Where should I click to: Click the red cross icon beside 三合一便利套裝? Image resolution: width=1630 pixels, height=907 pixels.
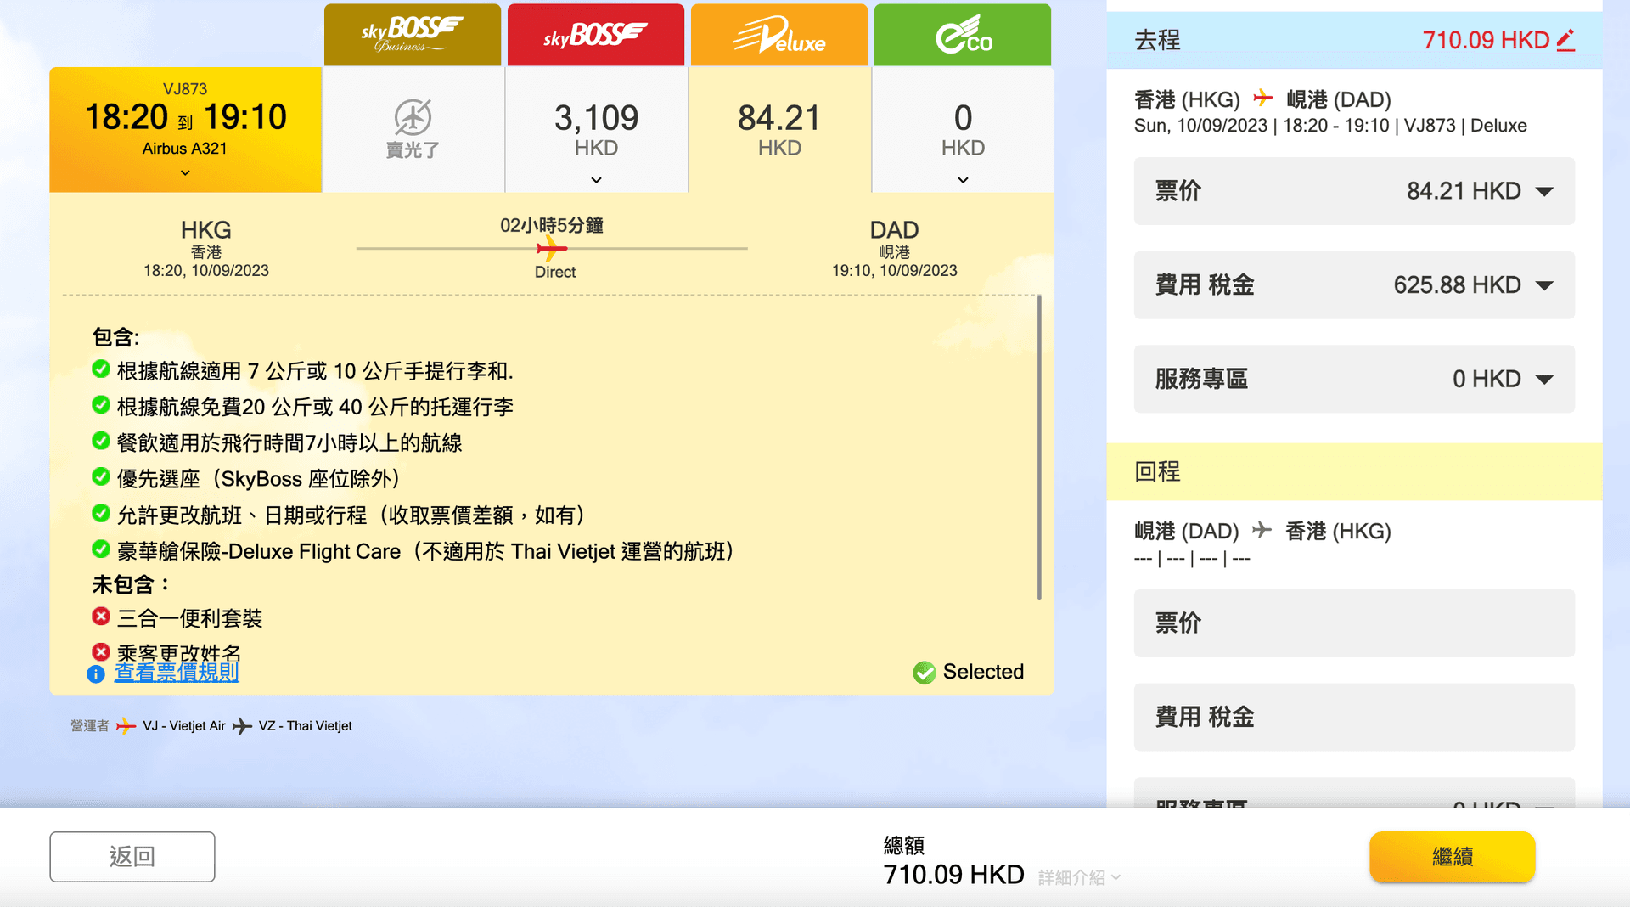(101, 617)
